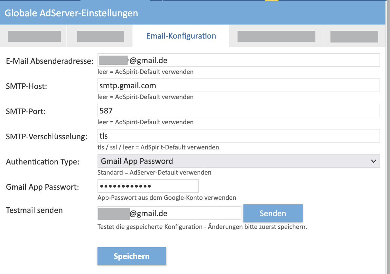The image size is (390, 274).
Task: Click the "Authentication Type:" label
Action: [43, 162]
